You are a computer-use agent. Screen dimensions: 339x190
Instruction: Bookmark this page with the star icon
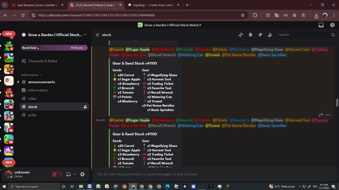(242, 15)
